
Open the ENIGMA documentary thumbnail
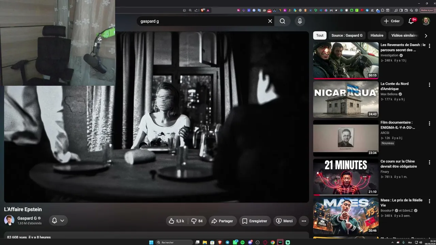(x=346, y=138)
